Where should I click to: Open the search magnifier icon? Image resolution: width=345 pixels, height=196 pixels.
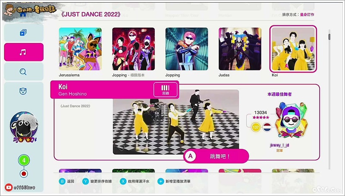[x=23, y=72]
